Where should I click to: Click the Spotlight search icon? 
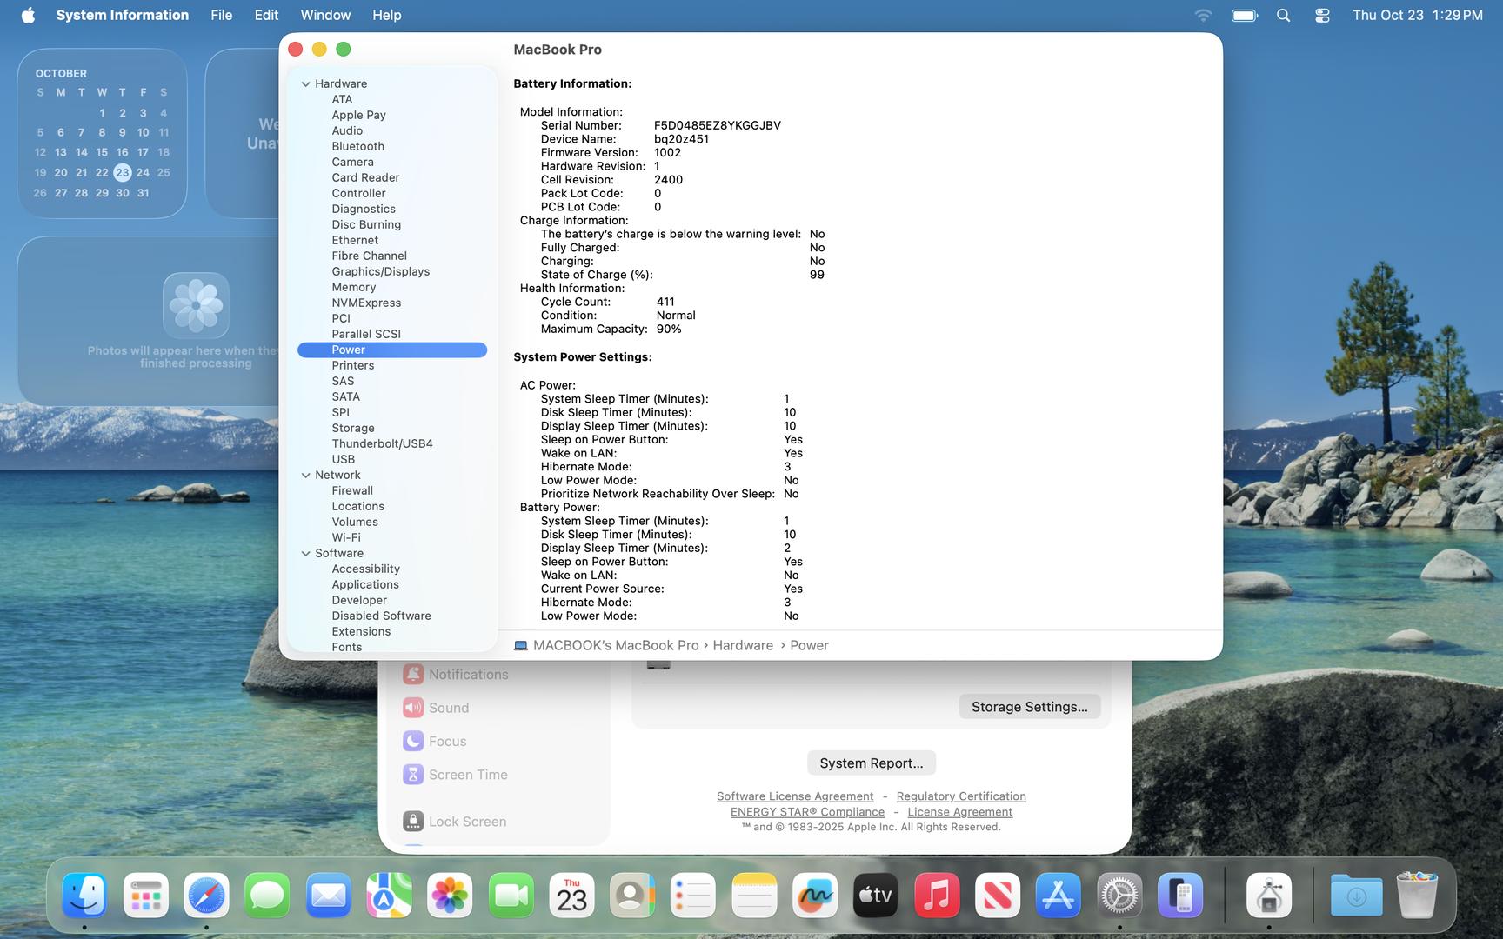(1283, 15)
